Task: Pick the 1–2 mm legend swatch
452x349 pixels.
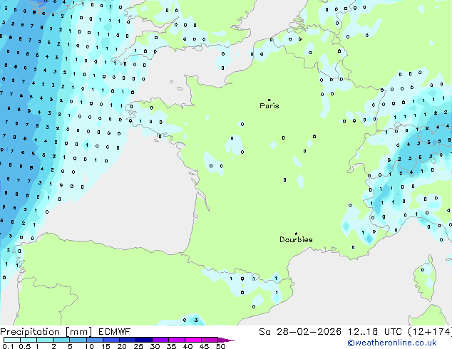Action: (x=45, y=340)
